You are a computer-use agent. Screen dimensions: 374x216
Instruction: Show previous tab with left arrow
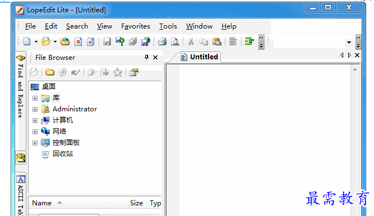(342, 55)
